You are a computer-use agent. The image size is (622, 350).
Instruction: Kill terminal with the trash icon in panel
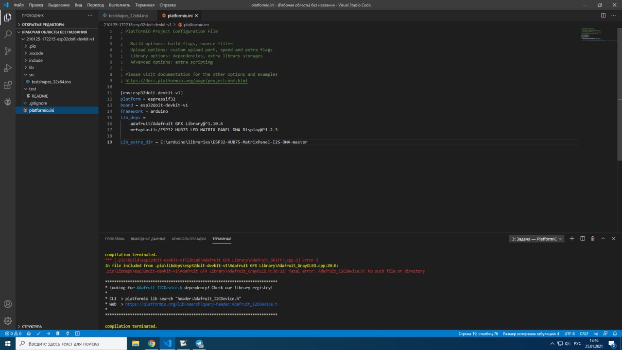coord(592,239)
